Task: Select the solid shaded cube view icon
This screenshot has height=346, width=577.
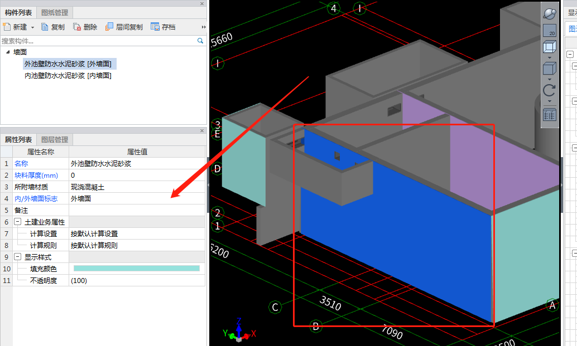Action: [550, 69]
